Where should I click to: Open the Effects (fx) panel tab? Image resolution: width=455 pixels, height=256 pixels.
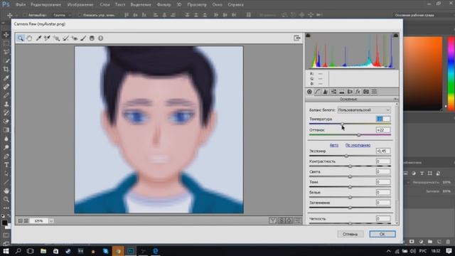click(358, 92)
